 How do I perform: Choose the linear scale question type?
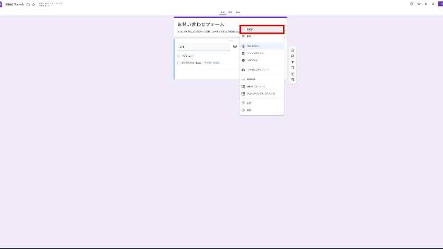pos(262,80)
